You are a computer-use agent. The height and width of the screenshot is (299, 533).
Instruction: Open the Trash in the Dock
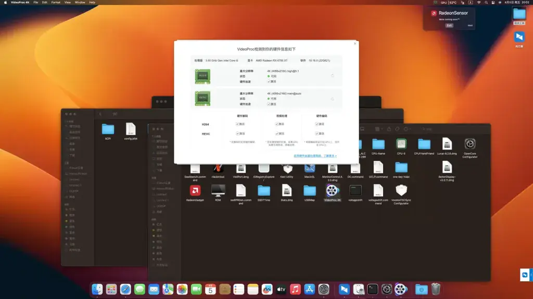click(x=436, y=289)
